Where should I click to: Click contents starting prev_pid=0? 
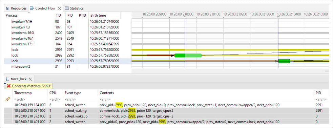pyautogui.click(x=189, y=122)
